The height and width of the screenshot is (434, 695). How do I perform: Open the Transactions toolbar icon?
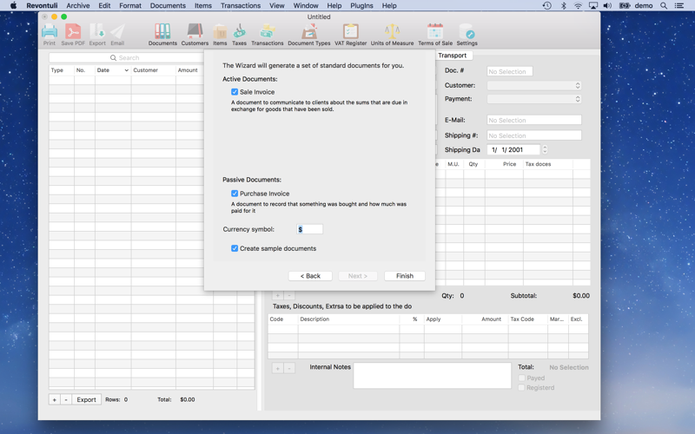click(267, 34)
